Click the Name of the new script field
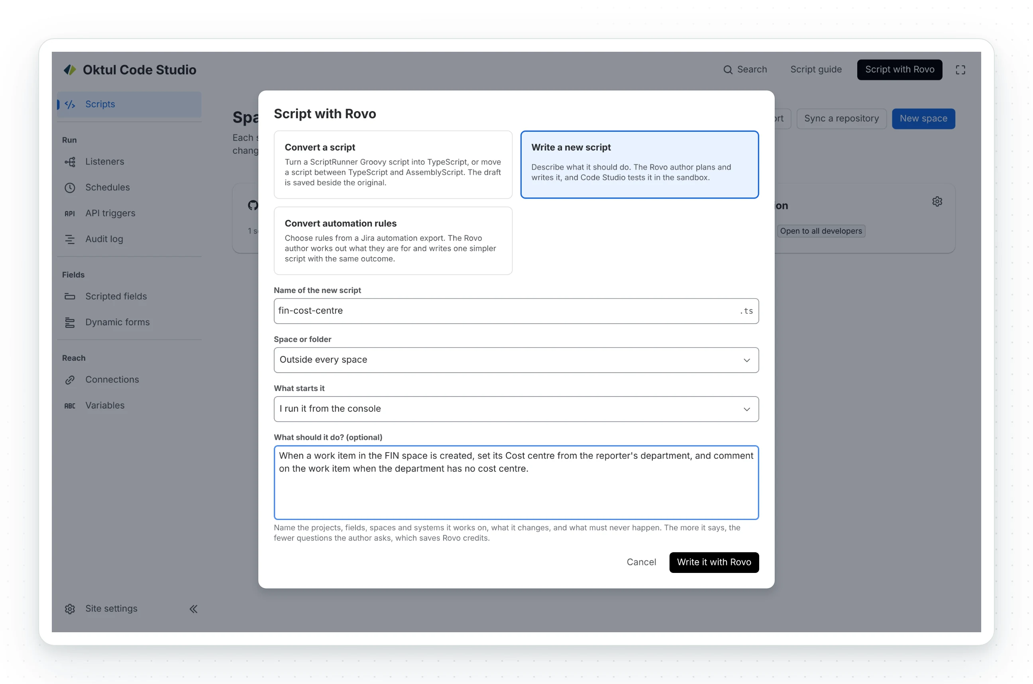 point(516,311)
